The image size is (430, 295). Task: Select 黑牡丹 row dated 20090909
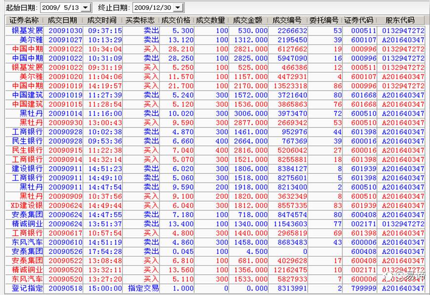pos(215,196)
